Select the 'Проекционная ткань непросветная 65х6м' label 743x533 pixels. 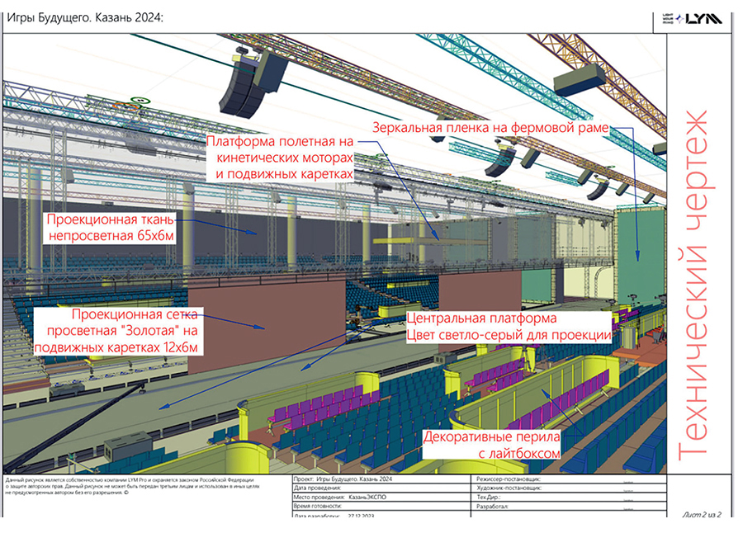click(111, 228)
